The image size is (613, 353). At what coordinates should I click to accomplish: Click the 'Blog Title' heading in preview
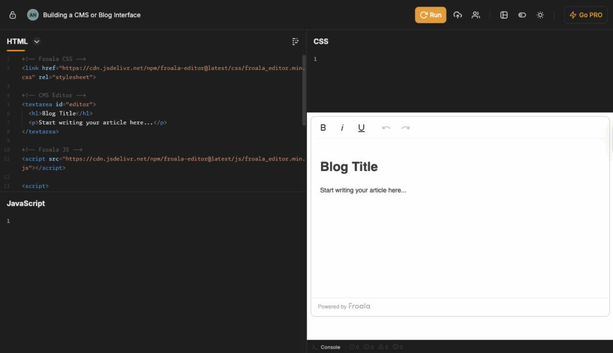349,166
